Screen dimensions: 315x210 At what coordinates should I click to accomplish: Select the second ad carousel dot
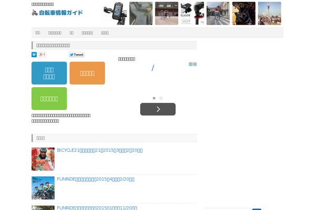click(x=161, y=98)
